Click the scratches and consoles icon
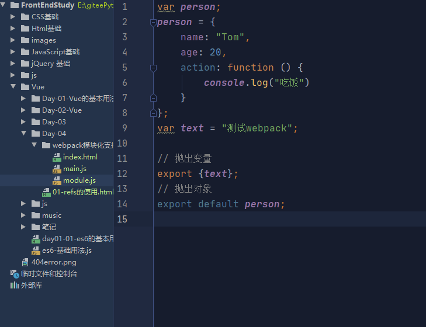The width and height of the screenshot is (426, 327). tap(15, 274)
